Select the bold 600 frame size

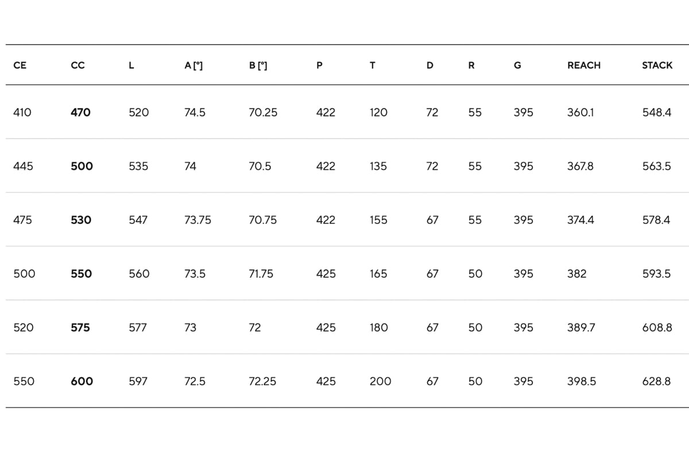tap(82, 381)
